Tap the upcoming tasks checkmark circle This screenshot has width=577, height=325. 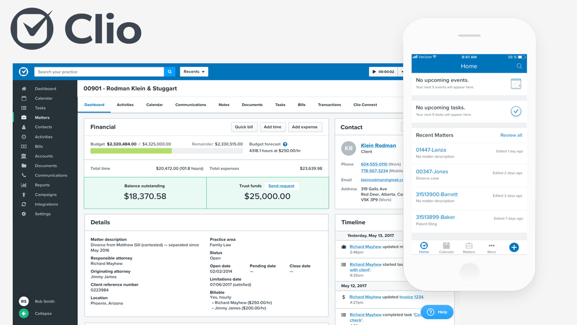tap(516, 111)
